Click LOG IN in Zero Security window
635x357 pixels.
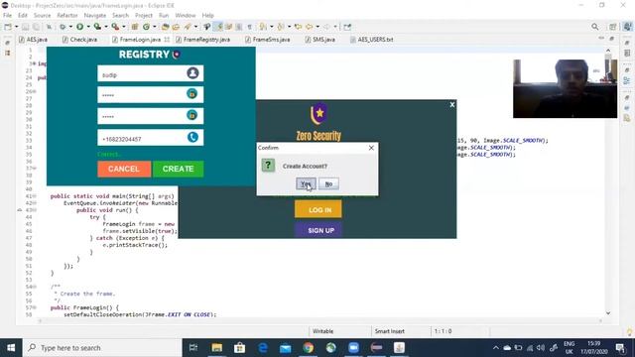(x=318, y=209)
